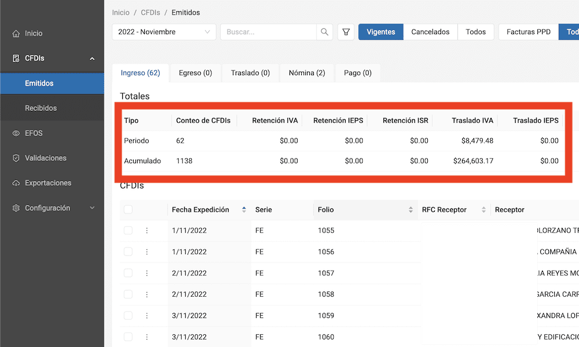This screenshot has height=347, width=579.
Task: Switch to the Nómina (2) tab
Action: click(307, 73)
